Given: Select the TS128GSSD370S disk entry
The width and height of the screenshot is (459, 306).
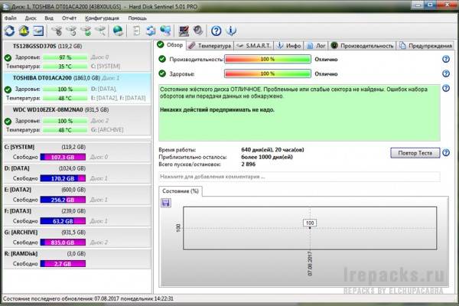Looking at the screenshot, I should (77, 56).
